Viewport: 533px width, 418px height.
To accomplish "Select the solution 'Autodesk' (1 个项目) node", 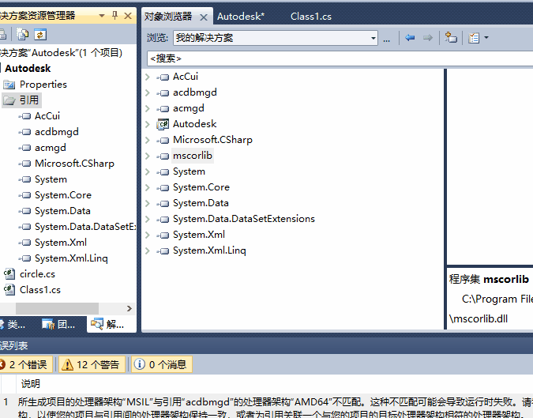I will [61, 53].
